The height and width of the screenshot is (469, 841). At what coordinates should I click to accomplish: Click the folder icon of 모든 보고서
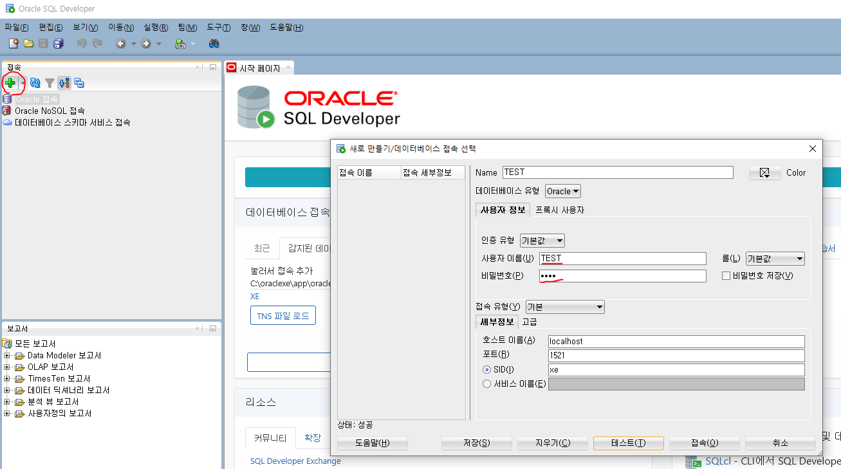[8, 344]
